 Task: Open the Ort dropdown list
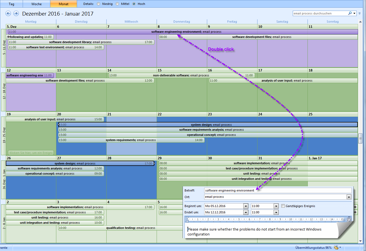[x=349, y=197]
